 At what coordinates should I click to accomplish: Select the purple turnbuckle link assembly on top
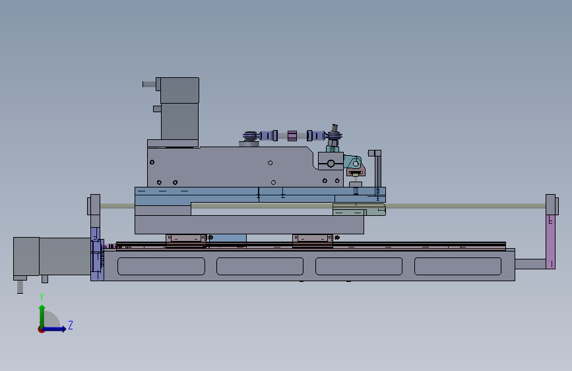[x=292, y=135]
